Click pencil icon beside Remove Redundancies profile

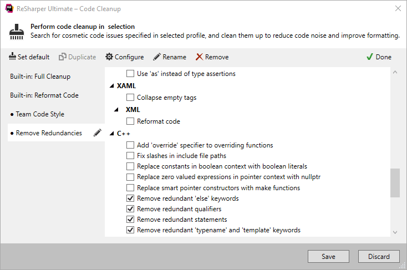tap(98, 133)
